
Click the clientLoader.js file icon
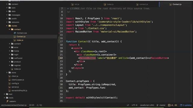(9, 80)
